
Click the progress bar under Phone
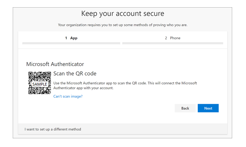173,43
